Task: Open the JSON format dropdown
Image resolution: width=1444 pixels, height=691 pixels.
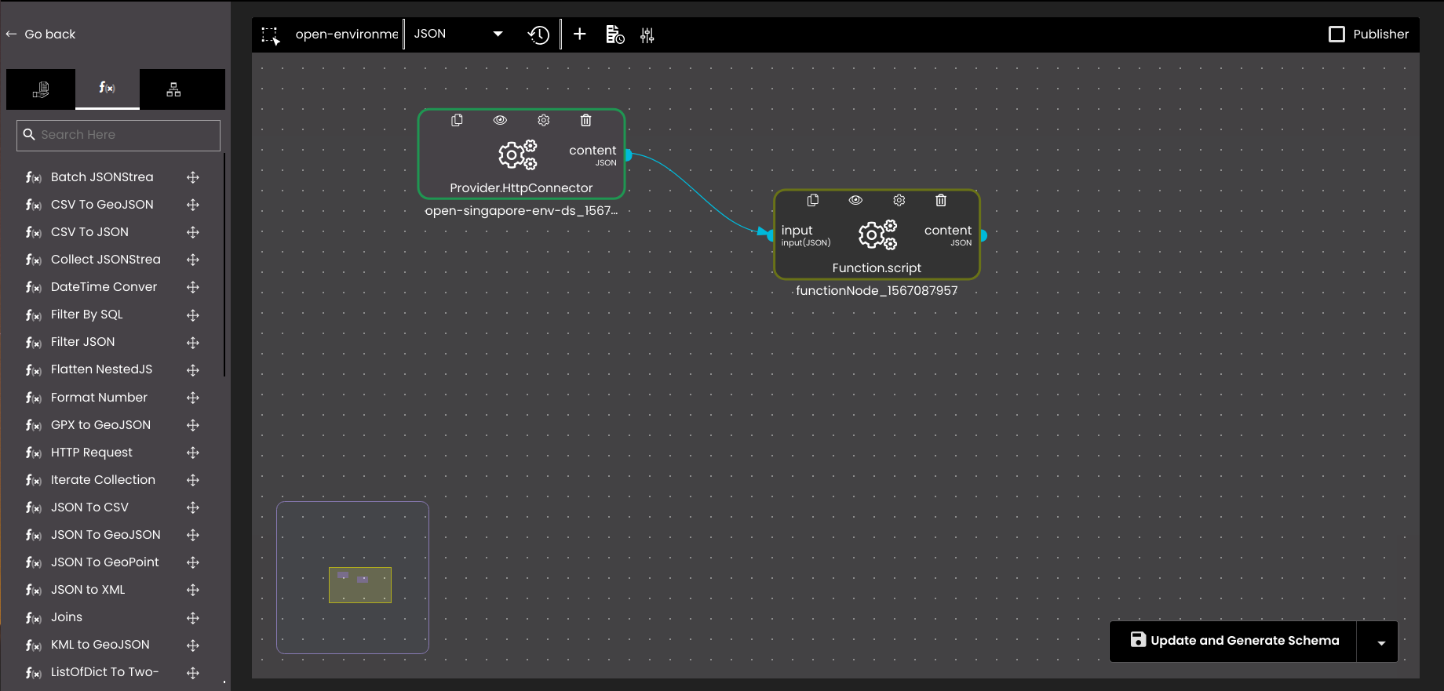Action: coord(458,35)
